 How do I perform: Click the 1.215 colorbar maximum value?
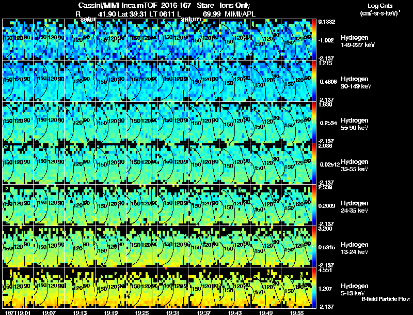[325, 63]
